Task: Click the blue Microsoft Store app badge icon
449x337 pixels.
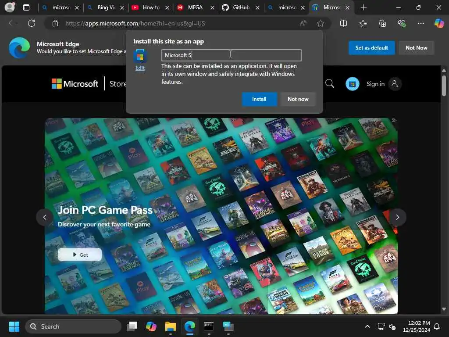Action: [x=352, y=84]
